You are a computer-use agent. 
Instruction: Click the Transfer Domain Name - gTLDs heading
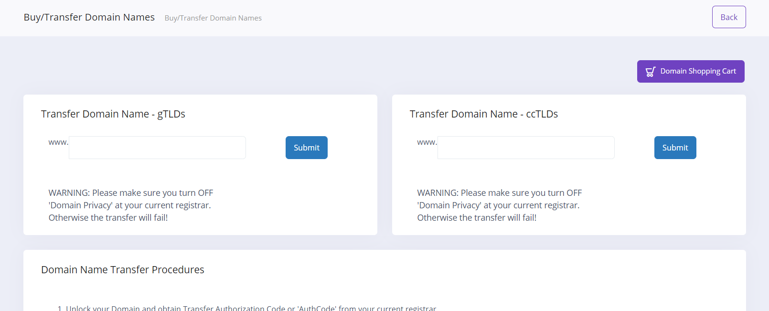pos(113,114)
